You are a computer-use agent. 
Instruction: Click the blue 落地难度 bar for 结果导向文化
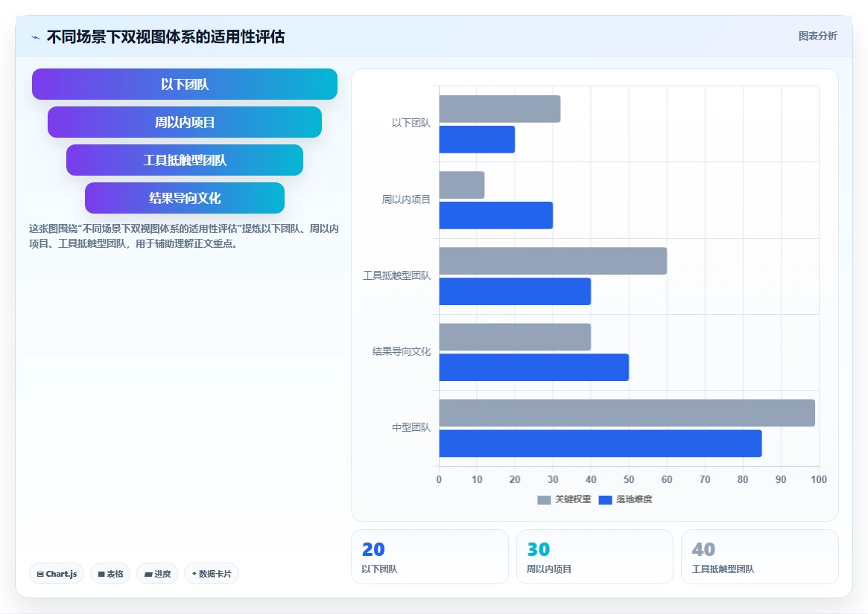533,368
